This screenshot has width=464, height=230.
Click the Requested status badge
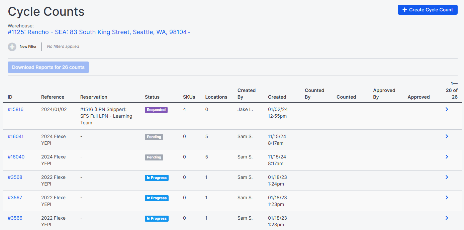pos(156,110)
